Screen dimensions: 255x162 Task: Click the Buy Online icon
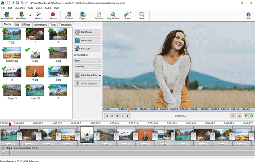pos(113,16)
